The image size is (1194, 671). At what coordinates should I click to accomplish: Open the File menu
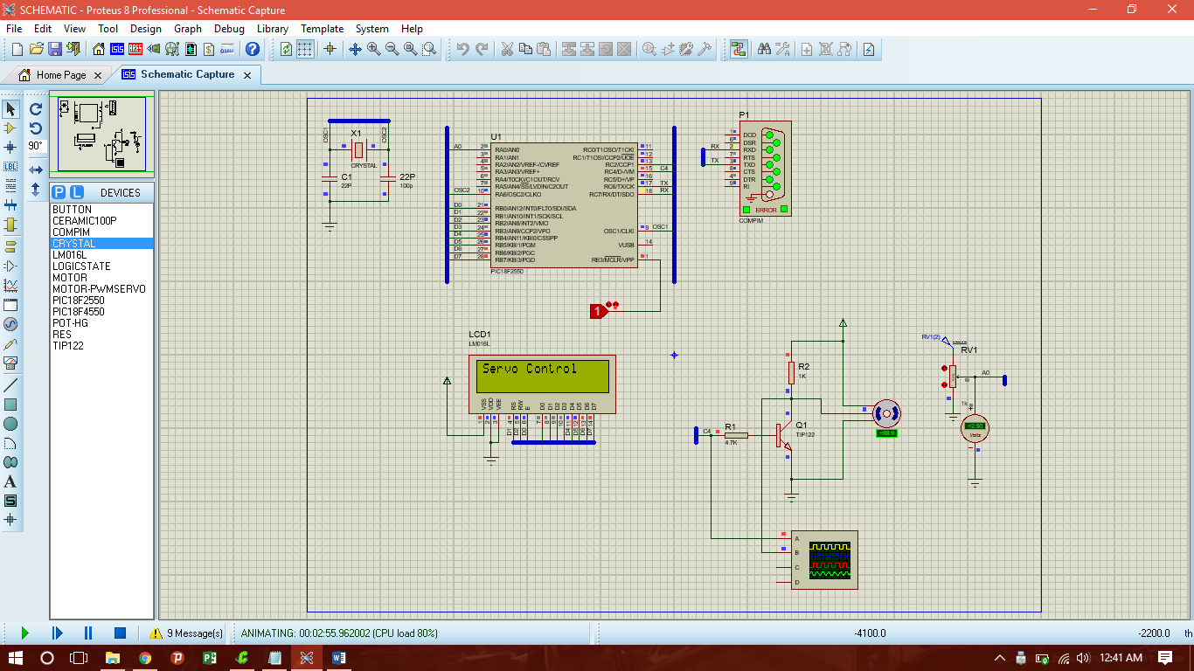click(14, 29)
